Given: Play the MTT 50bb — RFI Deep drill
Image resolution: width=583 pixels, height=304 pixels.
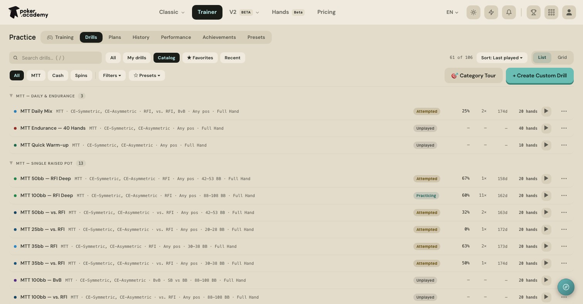Looking at the screenshot, I should 546,179.
